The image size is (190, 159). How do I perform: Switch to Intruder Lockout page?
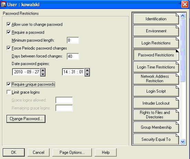click(x=156, y=103)
